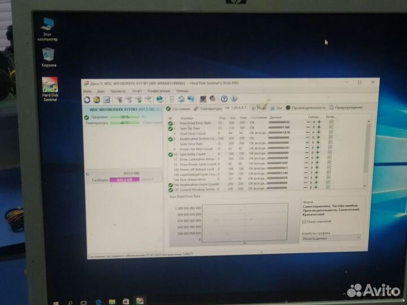Switch to the Температура tab

(x=207, y=108)
